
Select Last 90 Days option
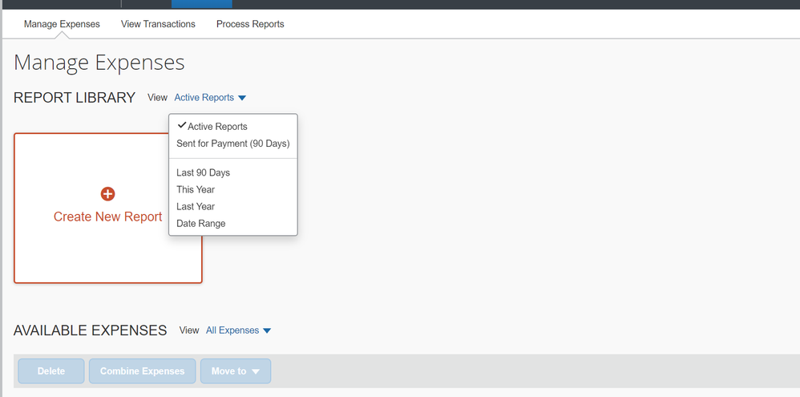(x=203, y=172)
